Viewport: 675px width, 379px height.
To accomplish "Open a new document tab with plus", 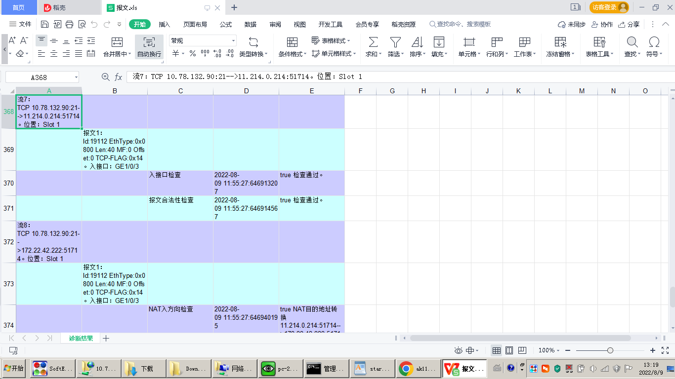I will (x=234, y=7).
